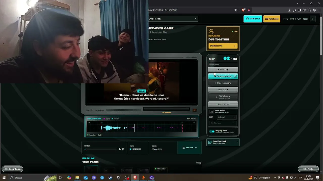Viewport: 323px width, 181px height.
Task: Show hidden system tray icons
Action: pos(275,178)
